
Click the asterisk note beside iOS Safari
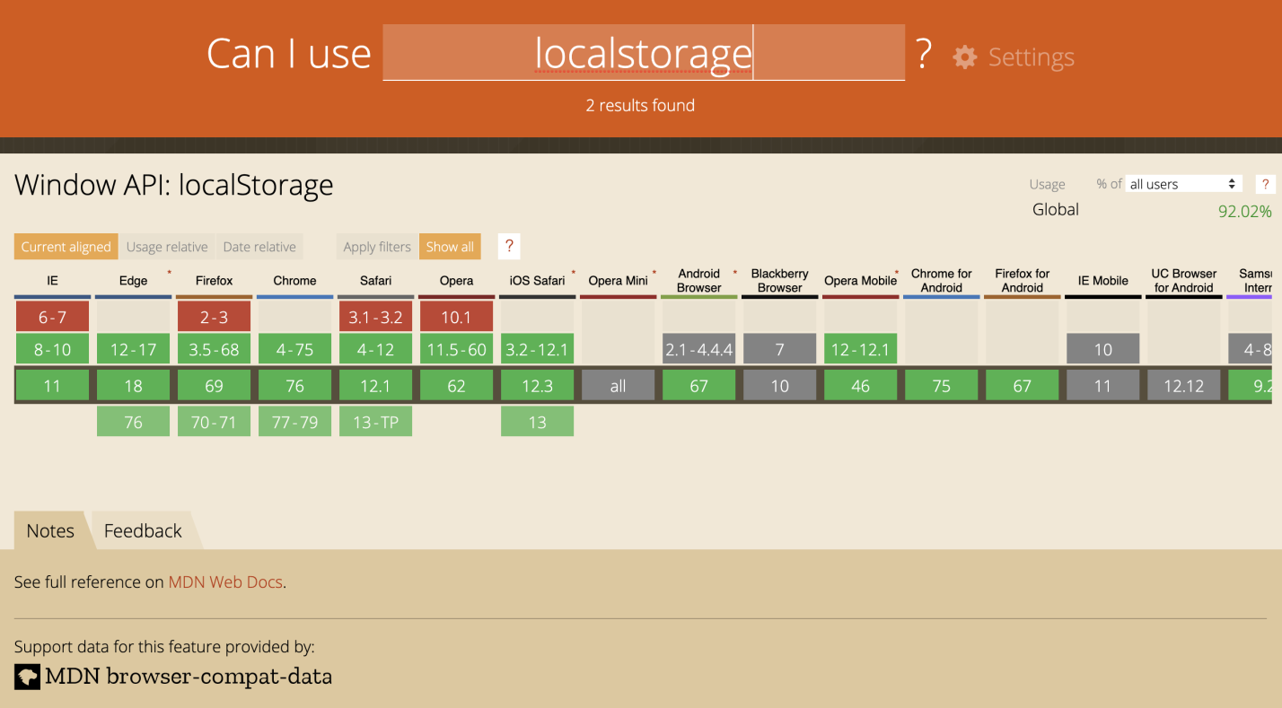tap(573, 270)
